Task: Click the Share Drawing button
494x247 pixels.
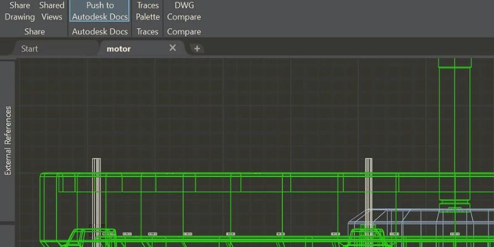Action: [20, 11]
